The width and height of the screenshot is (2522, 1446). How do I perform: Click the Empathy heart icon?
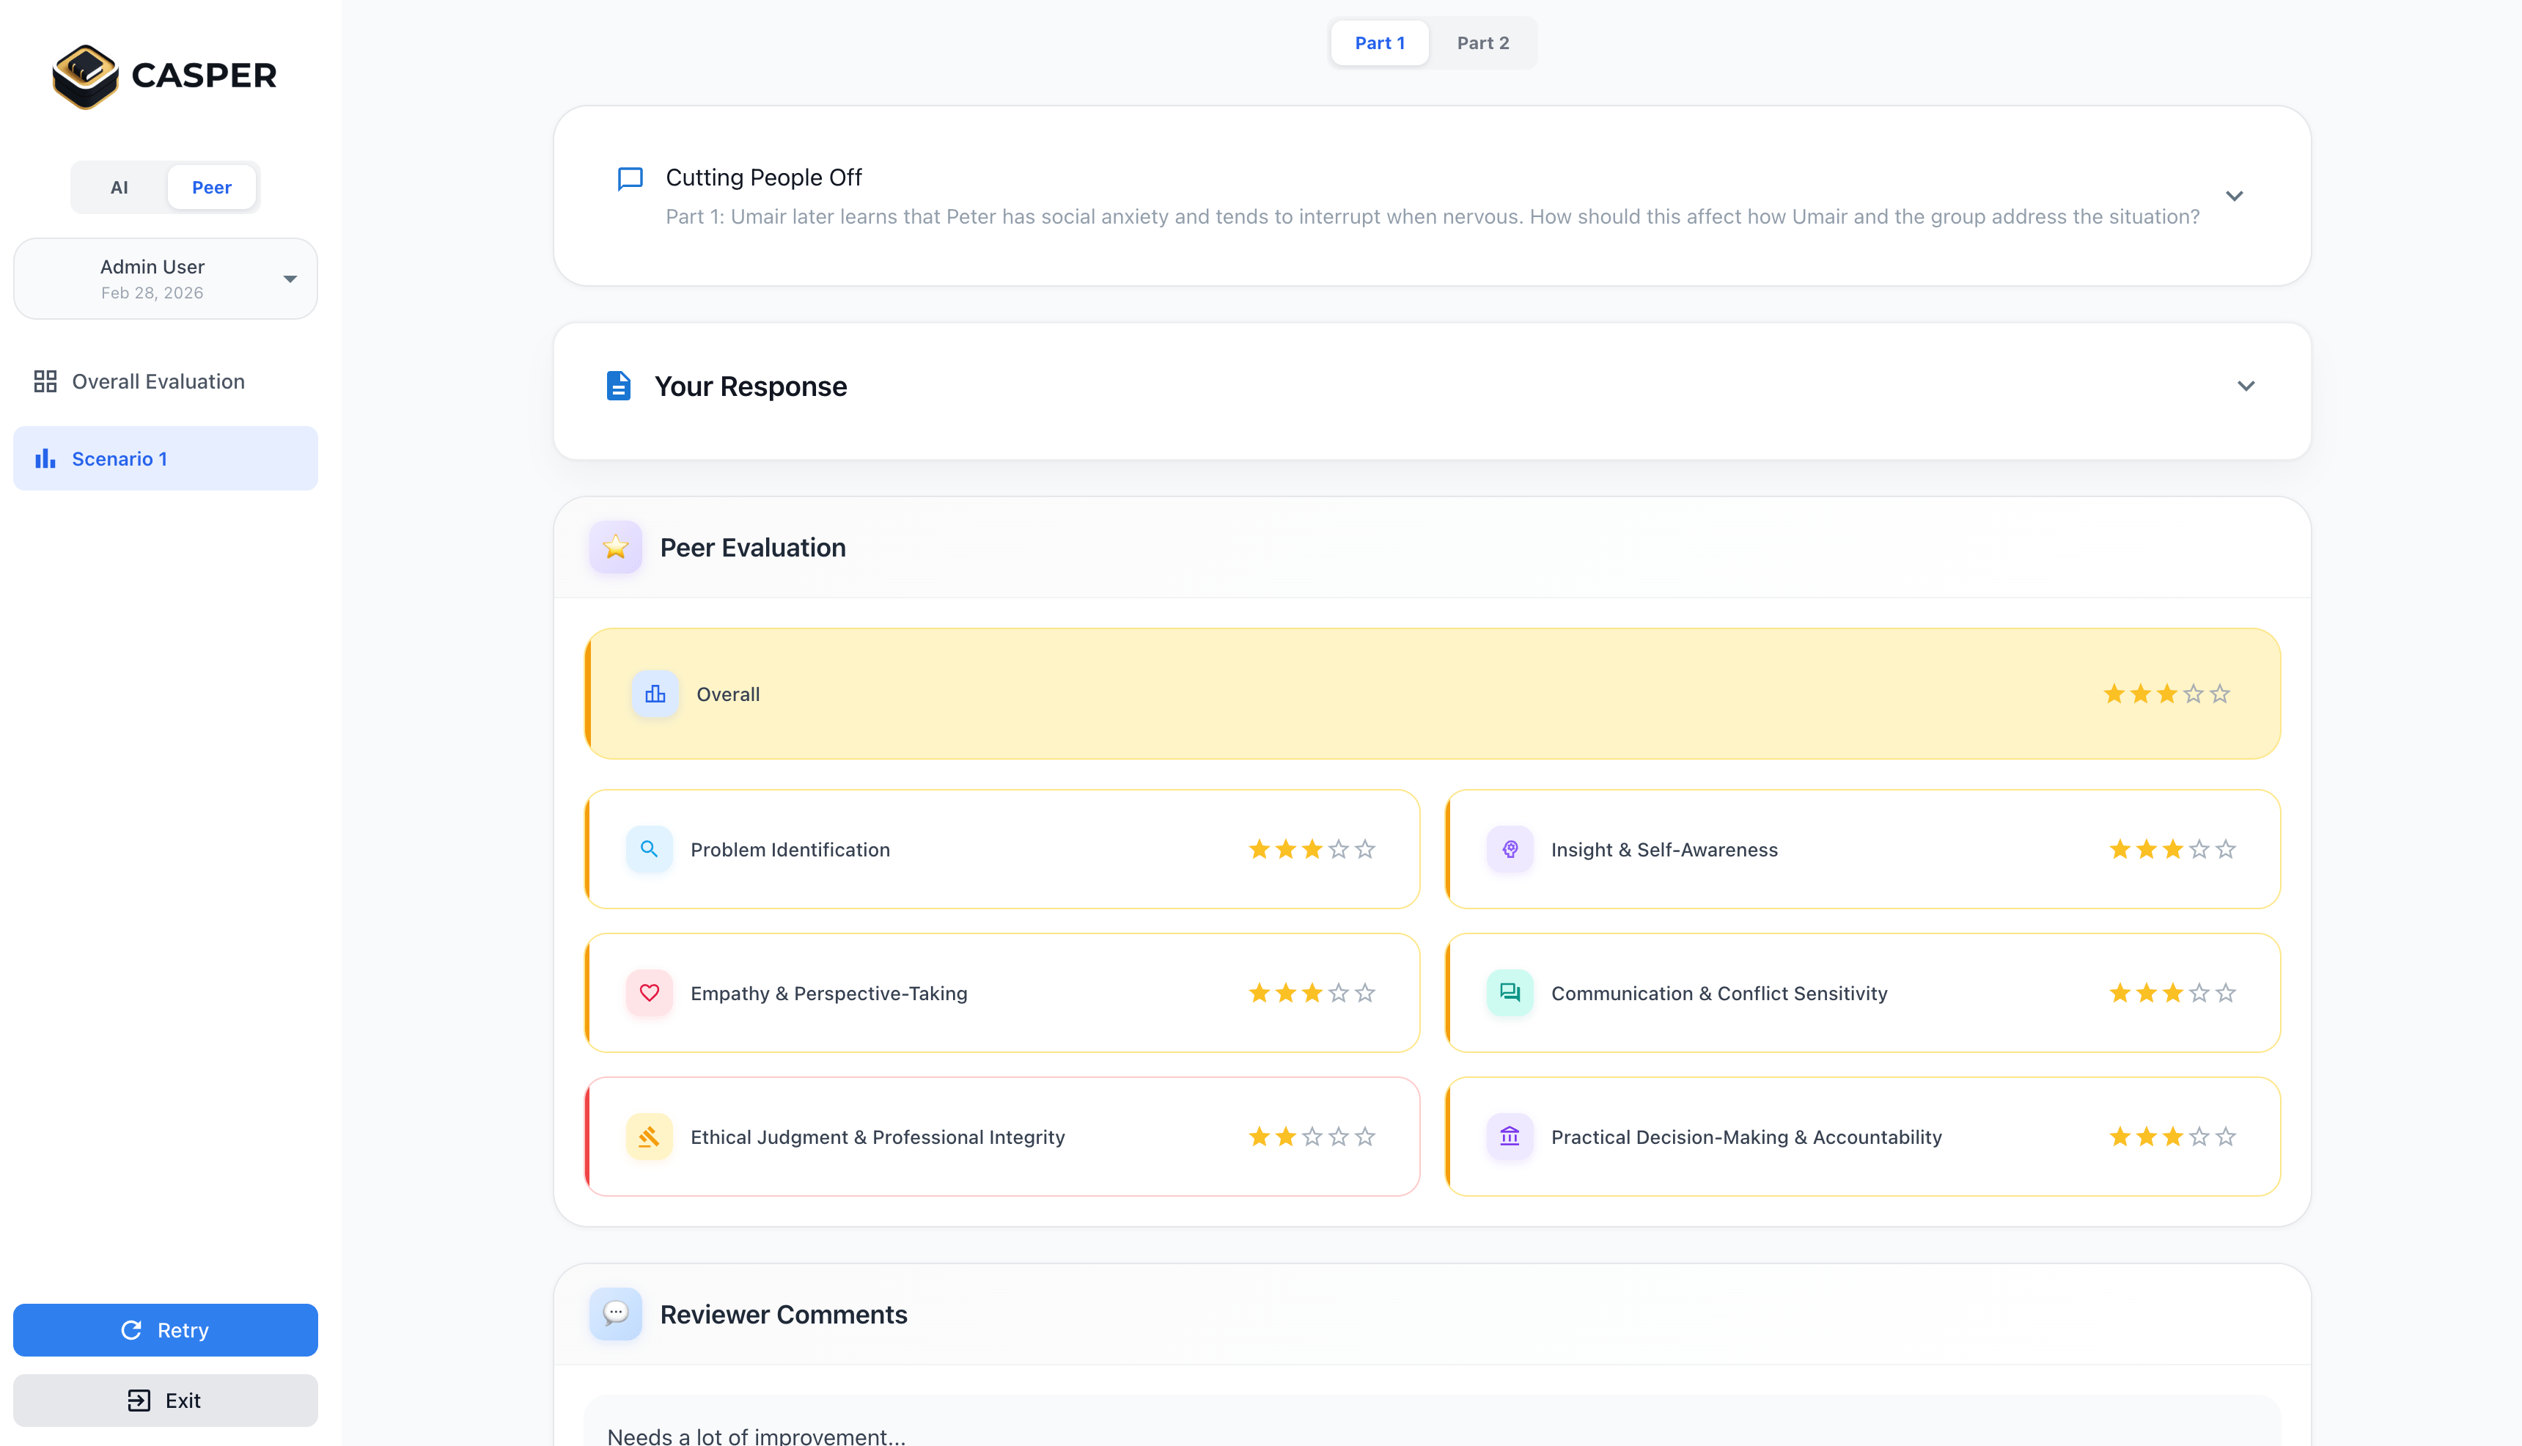click(x=650, y=993)
